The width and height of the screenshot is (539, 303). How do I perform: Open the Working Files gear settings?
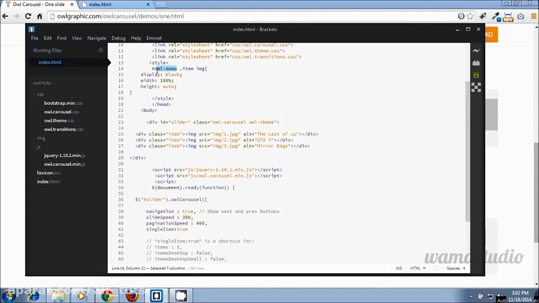pyautogui.click(x=101, y=50)
